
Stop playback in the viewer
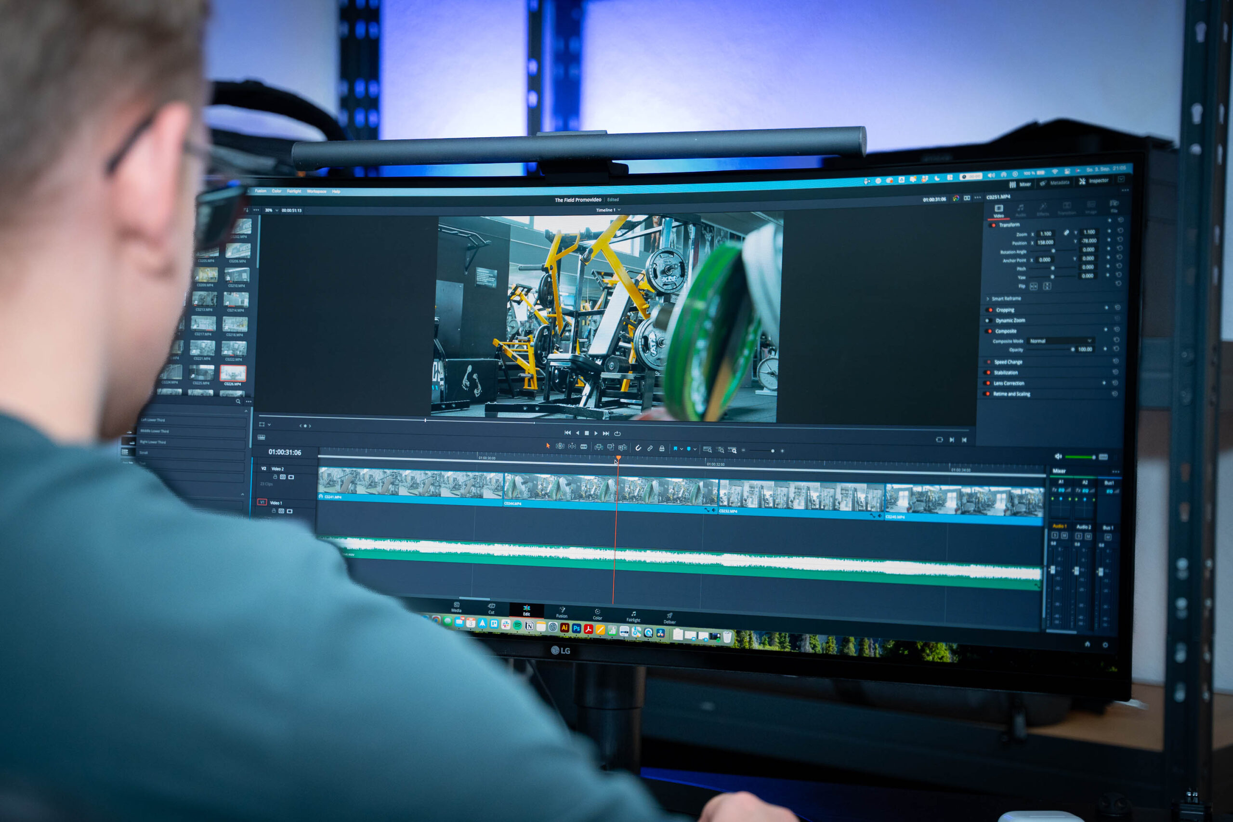tap(587, 433)
